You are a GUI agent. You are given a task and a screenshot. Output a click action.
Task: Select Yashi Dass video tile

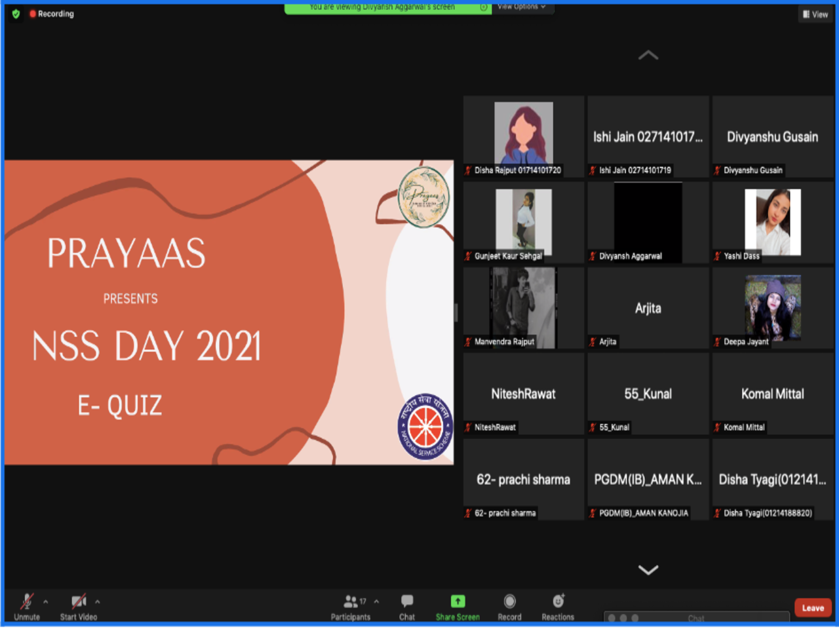click(x=772, y=223)
